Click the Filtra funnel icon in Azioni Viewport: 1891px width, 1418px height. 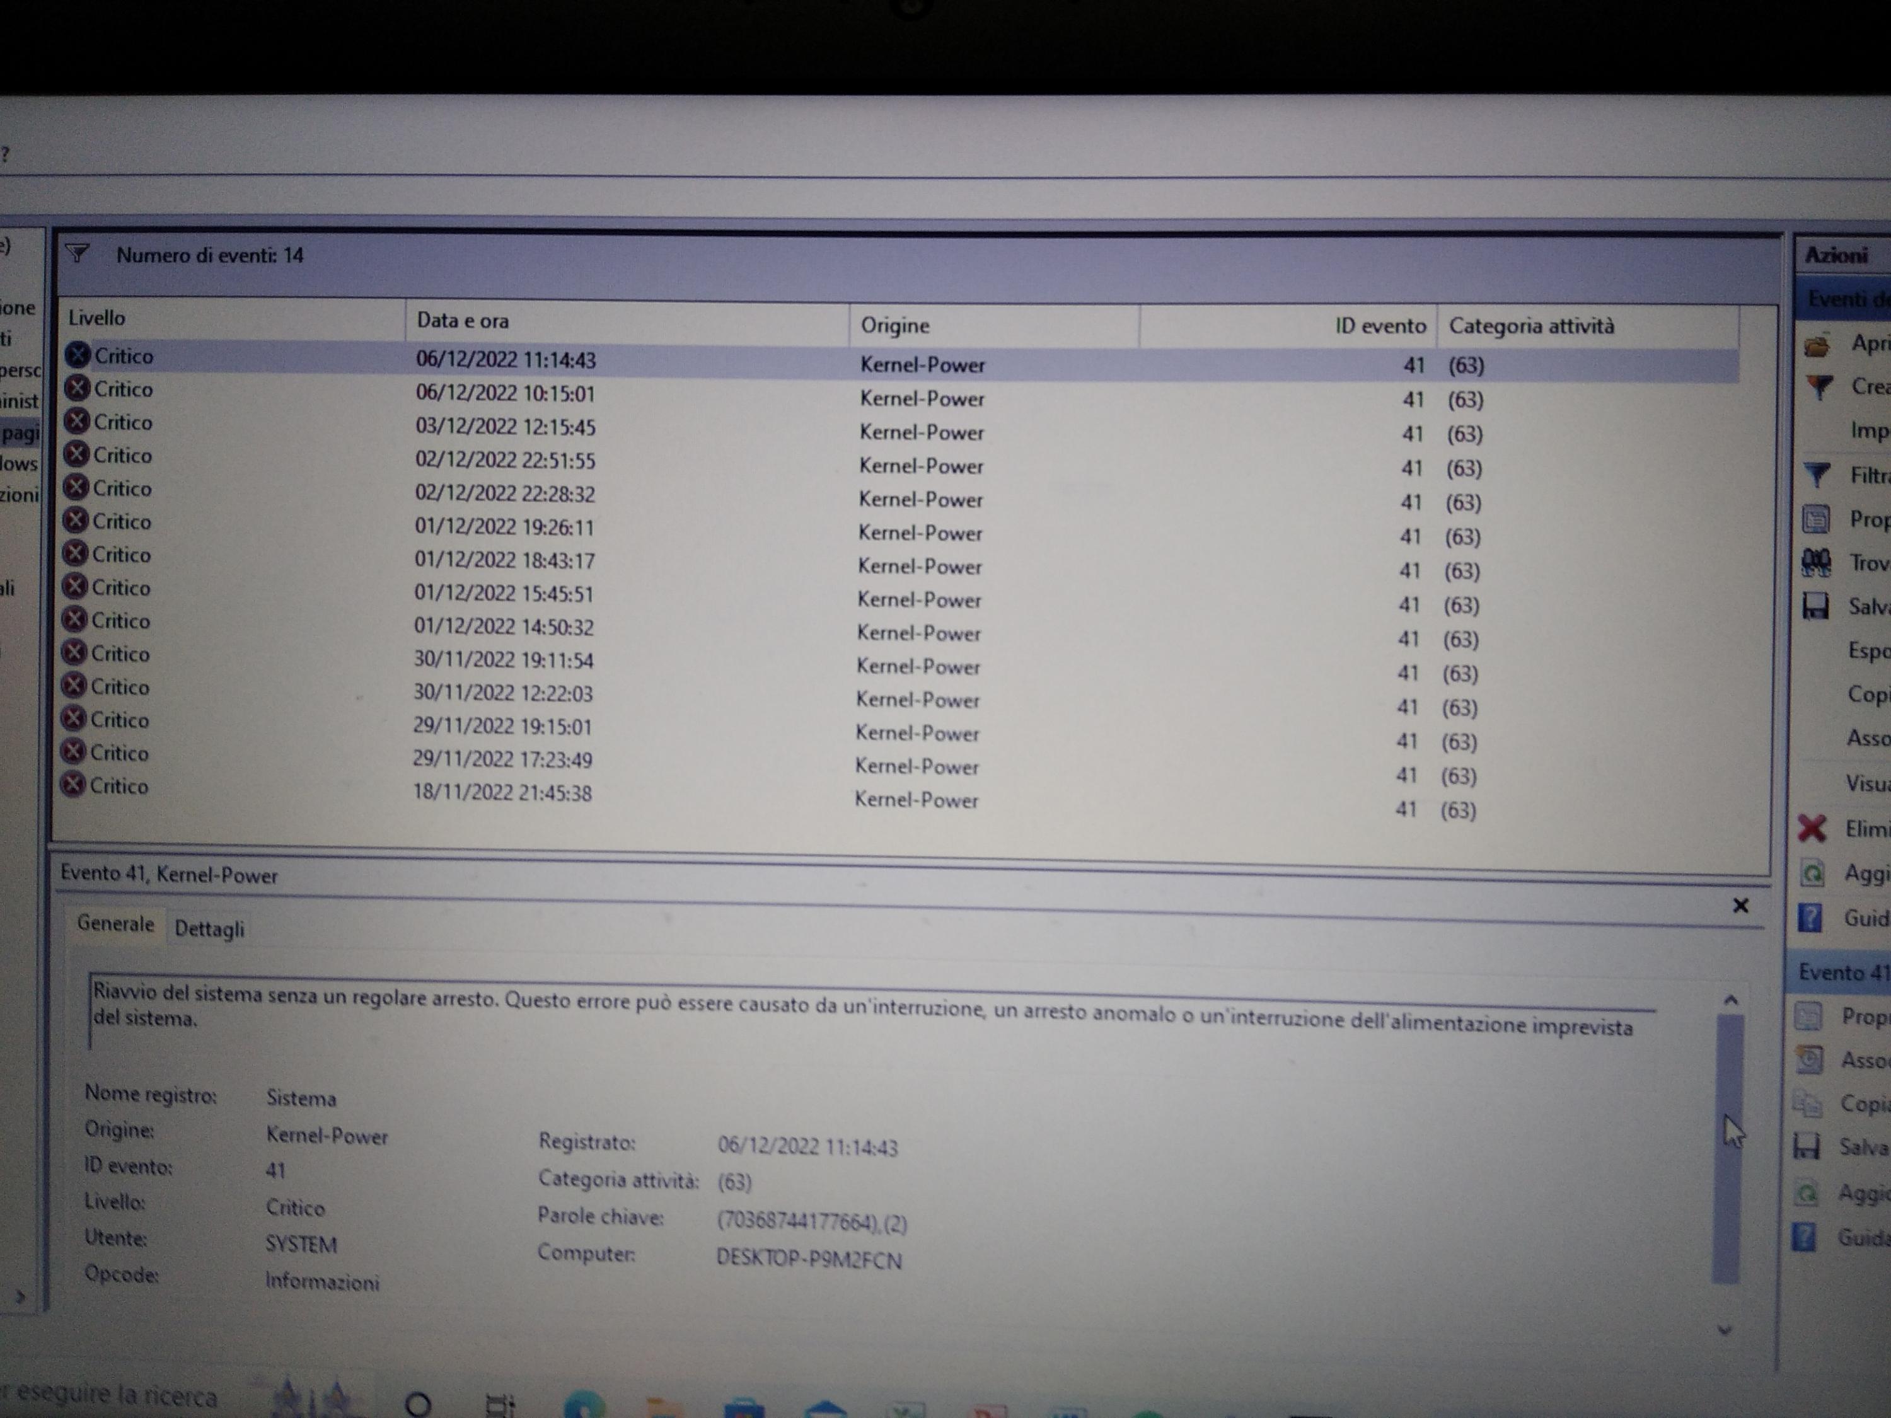(x=1817, y=475)
